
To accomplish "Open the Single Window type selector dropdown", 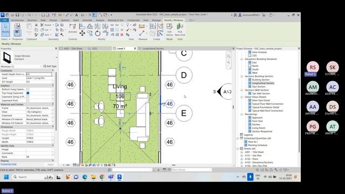I will tap(57, 58).
